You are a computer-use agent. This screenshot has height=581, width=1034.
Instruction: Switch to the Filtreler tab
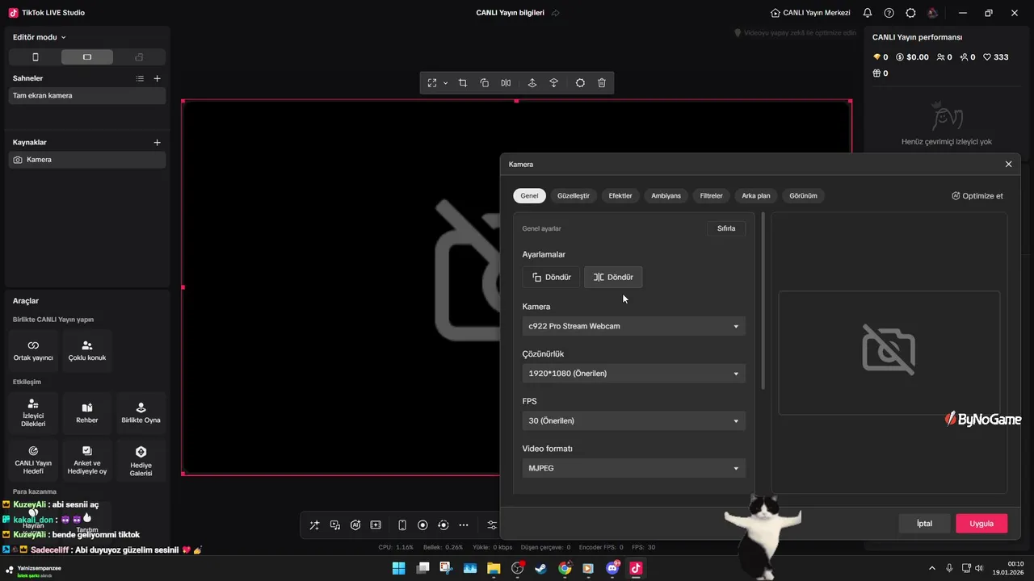click(712, 195)
